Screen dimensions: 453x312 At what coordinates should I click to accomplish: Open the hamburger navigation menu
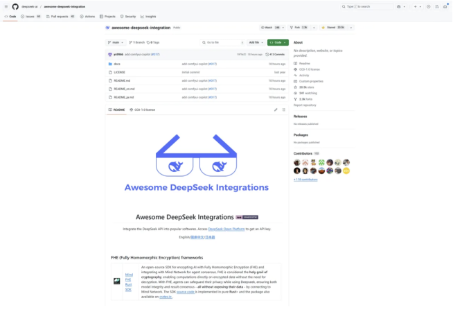coord(6,6)
